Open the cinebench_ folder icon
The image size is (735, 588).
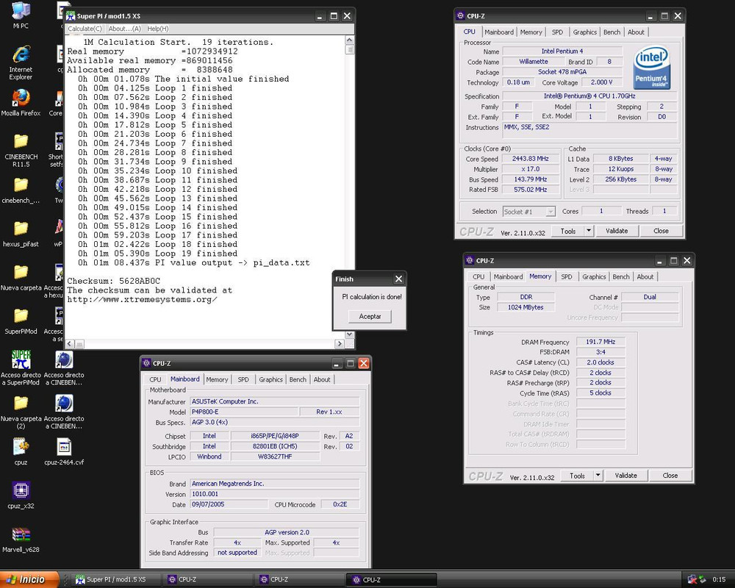coord(21,190)
